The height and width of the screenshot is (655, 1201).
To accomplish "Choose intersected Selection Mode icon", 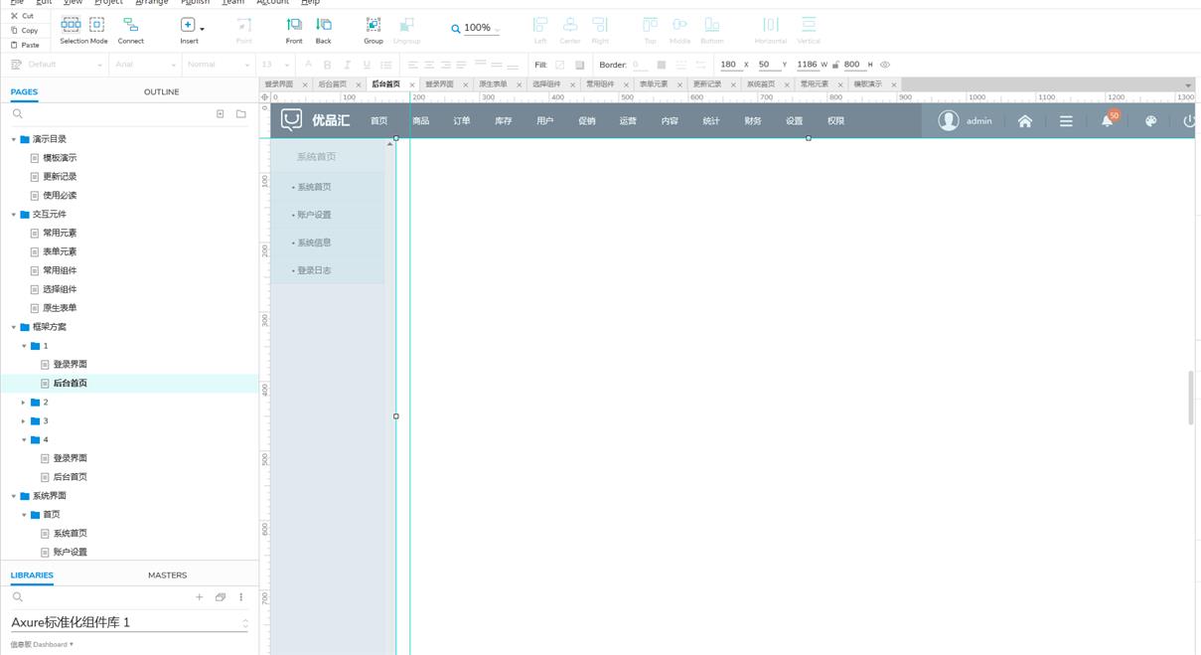I will [71, 24].
